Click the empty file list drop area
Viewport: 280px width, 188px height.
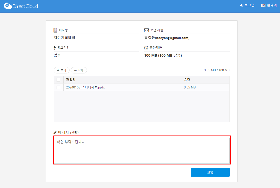tap(141, 106)
